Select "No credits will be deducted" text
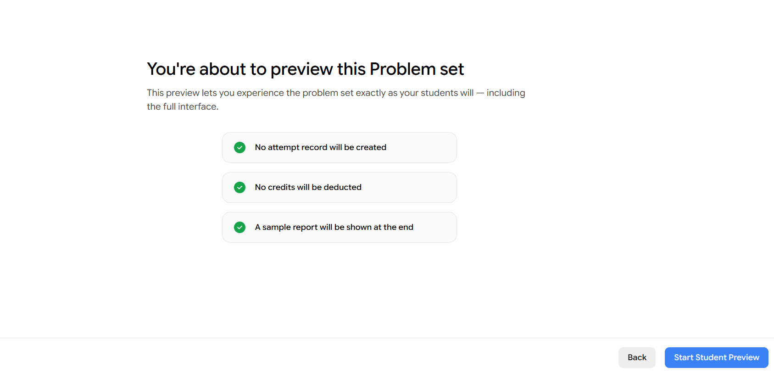 click(308, 187)
